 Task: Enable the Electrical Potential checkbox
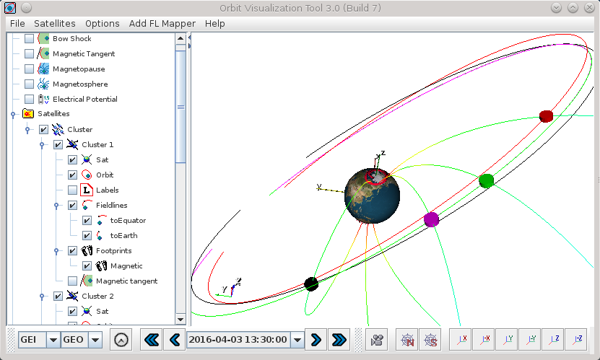coord(29,100)
